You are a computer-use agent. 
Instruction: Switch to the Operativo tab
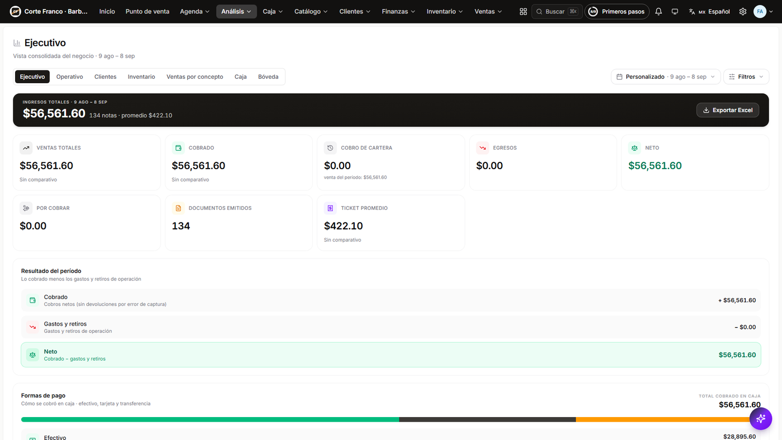[x=70, y=77]
